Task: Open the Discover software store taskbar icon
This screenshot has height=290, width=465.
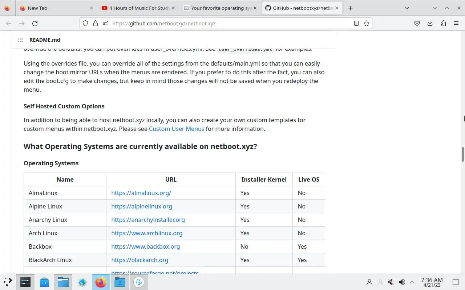Action: [44, 282]
